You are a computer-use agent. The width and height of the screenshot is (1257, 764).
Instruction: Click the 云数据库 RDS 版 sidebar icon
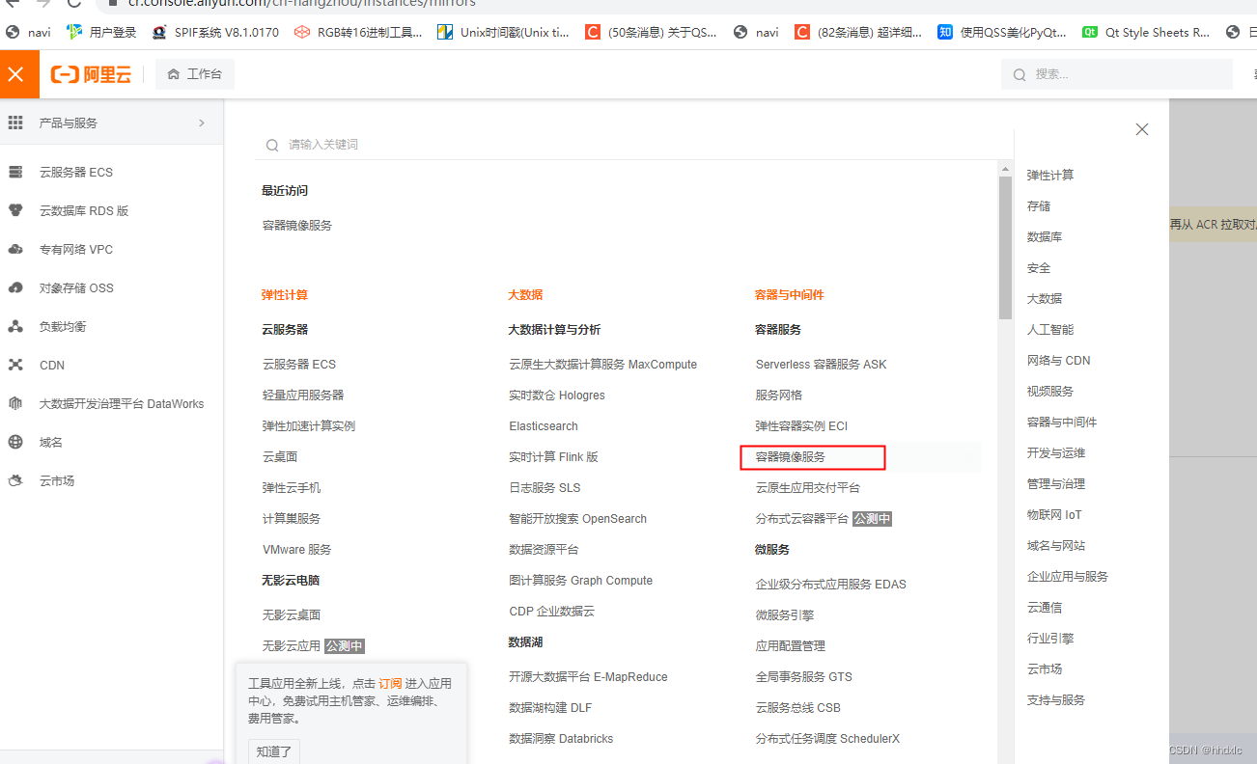(x=15, y=210)
